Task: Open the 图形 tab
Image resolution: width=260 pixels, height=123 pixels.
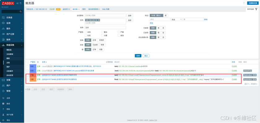Action: point(84,9)
